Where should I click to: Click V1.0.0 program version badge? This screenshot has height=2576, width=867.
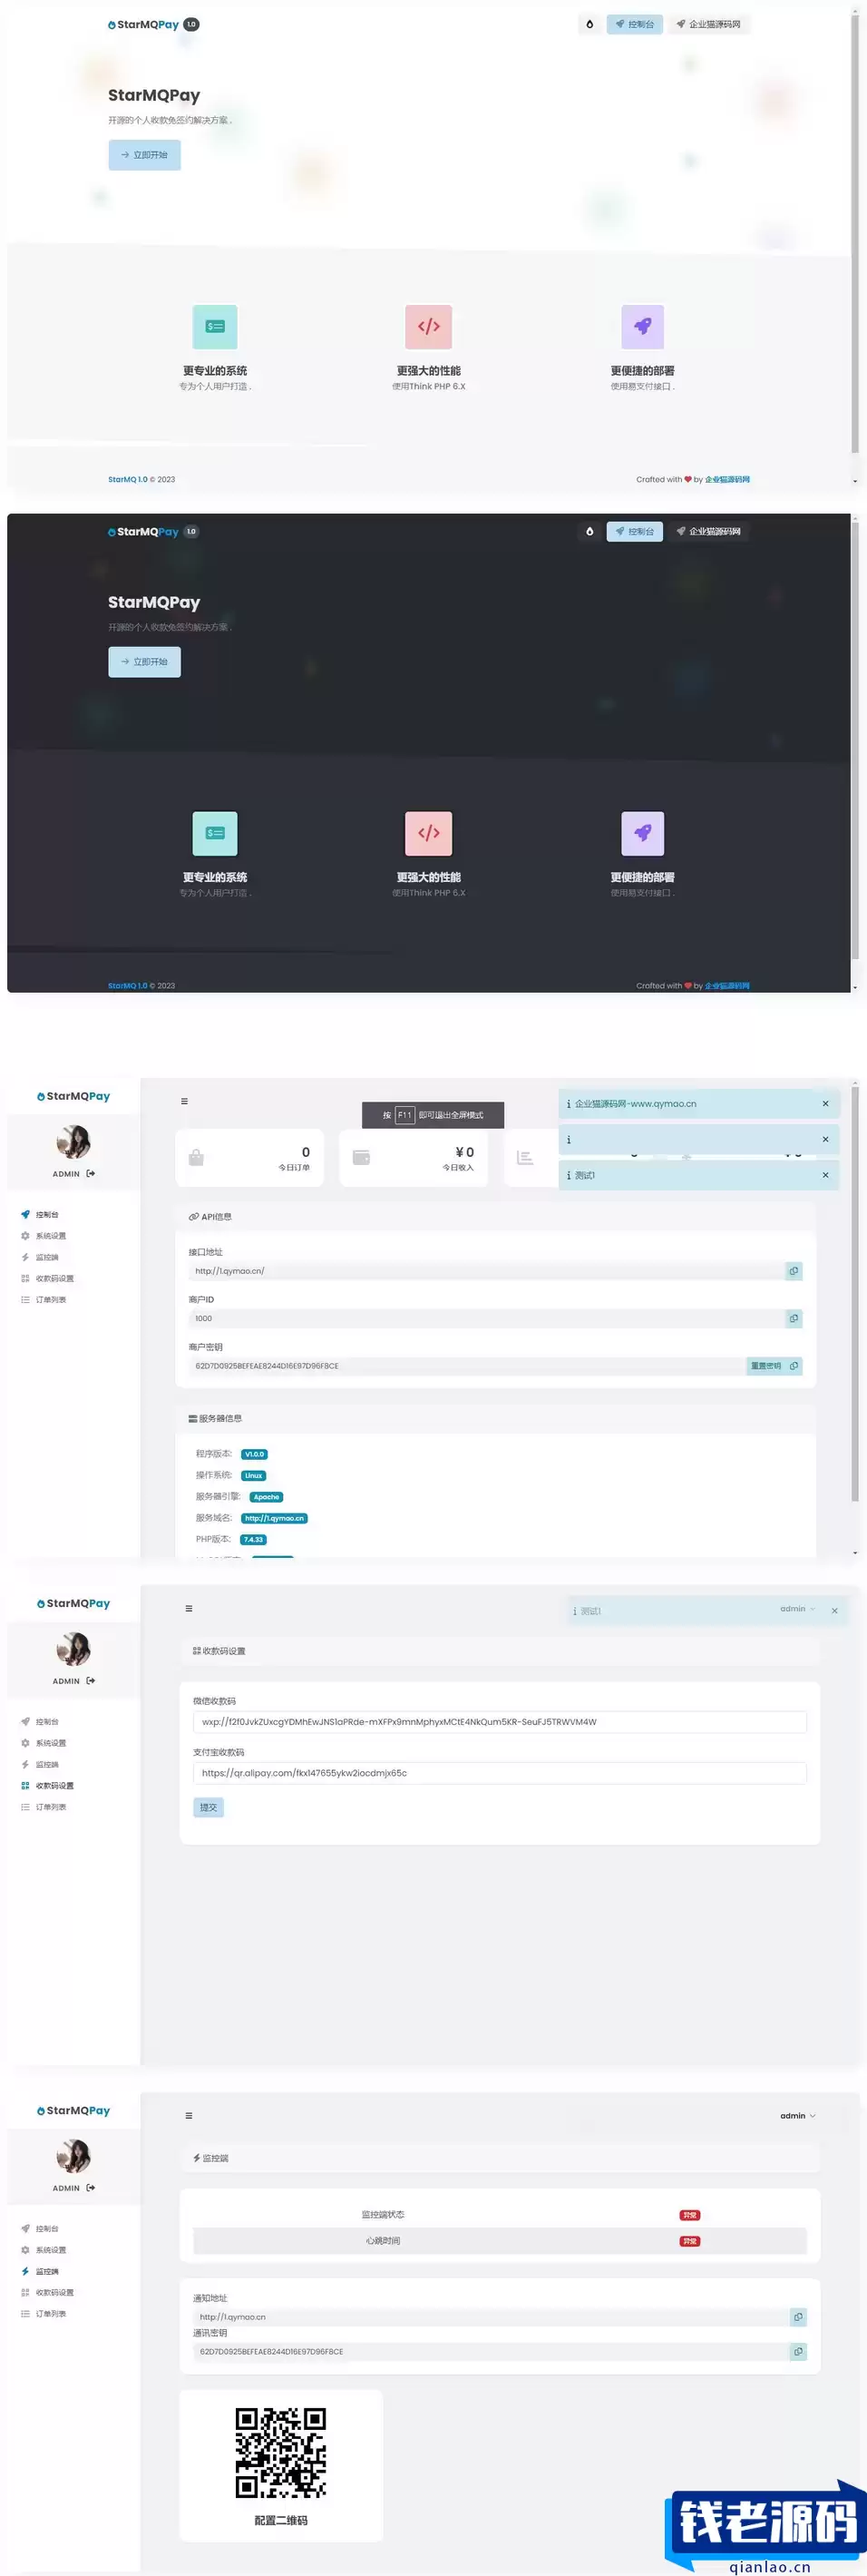click(254, 1454)
